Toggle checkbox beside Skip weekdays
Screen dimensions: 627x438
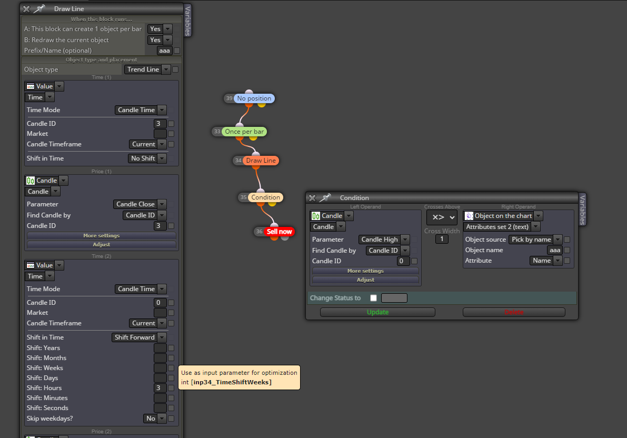tap(171, 419)
